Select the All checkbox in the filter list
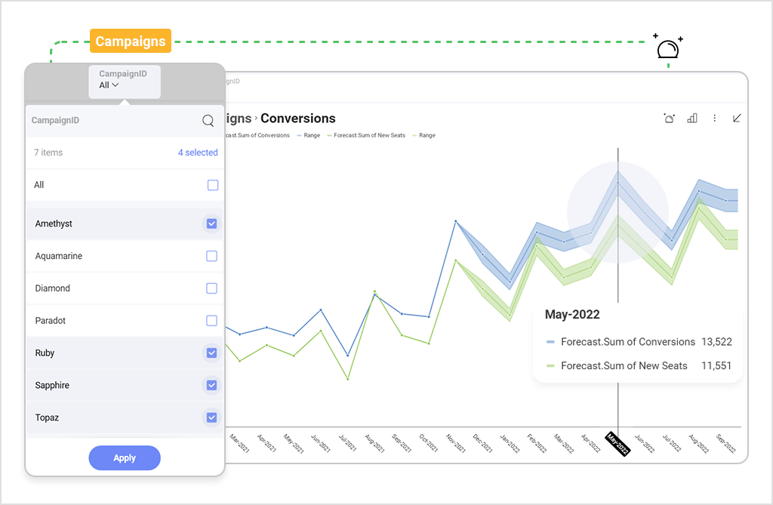773x505 pixels. tap(211, 185)
